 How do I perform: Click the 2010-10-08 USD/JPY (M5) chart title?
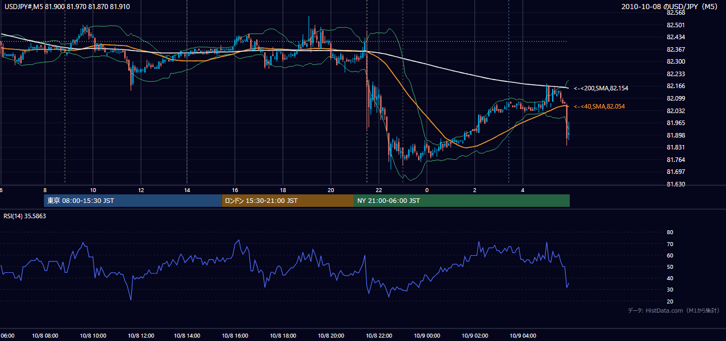(x=670, y=7)
